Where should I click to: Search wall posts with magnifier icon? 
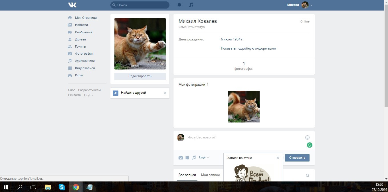307,175
